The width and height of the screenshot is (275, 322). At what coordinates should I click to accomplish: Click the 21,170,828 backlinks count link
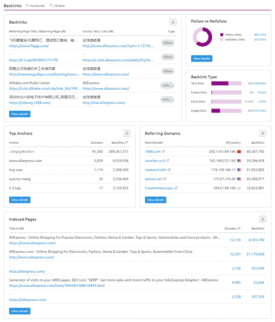coord(255,254)
